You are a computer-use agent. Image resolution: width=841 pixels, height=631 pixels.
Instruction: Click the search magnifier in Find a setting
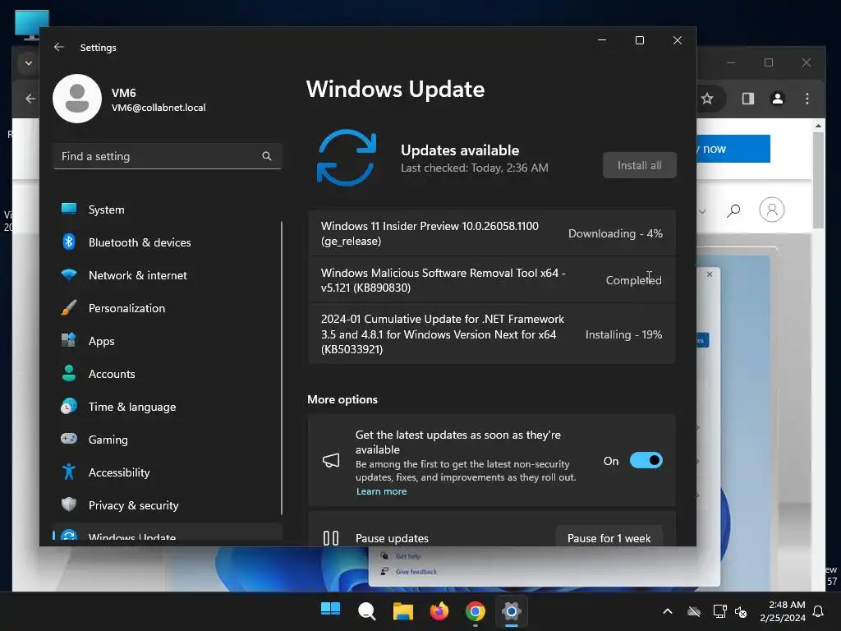(267, 156)
